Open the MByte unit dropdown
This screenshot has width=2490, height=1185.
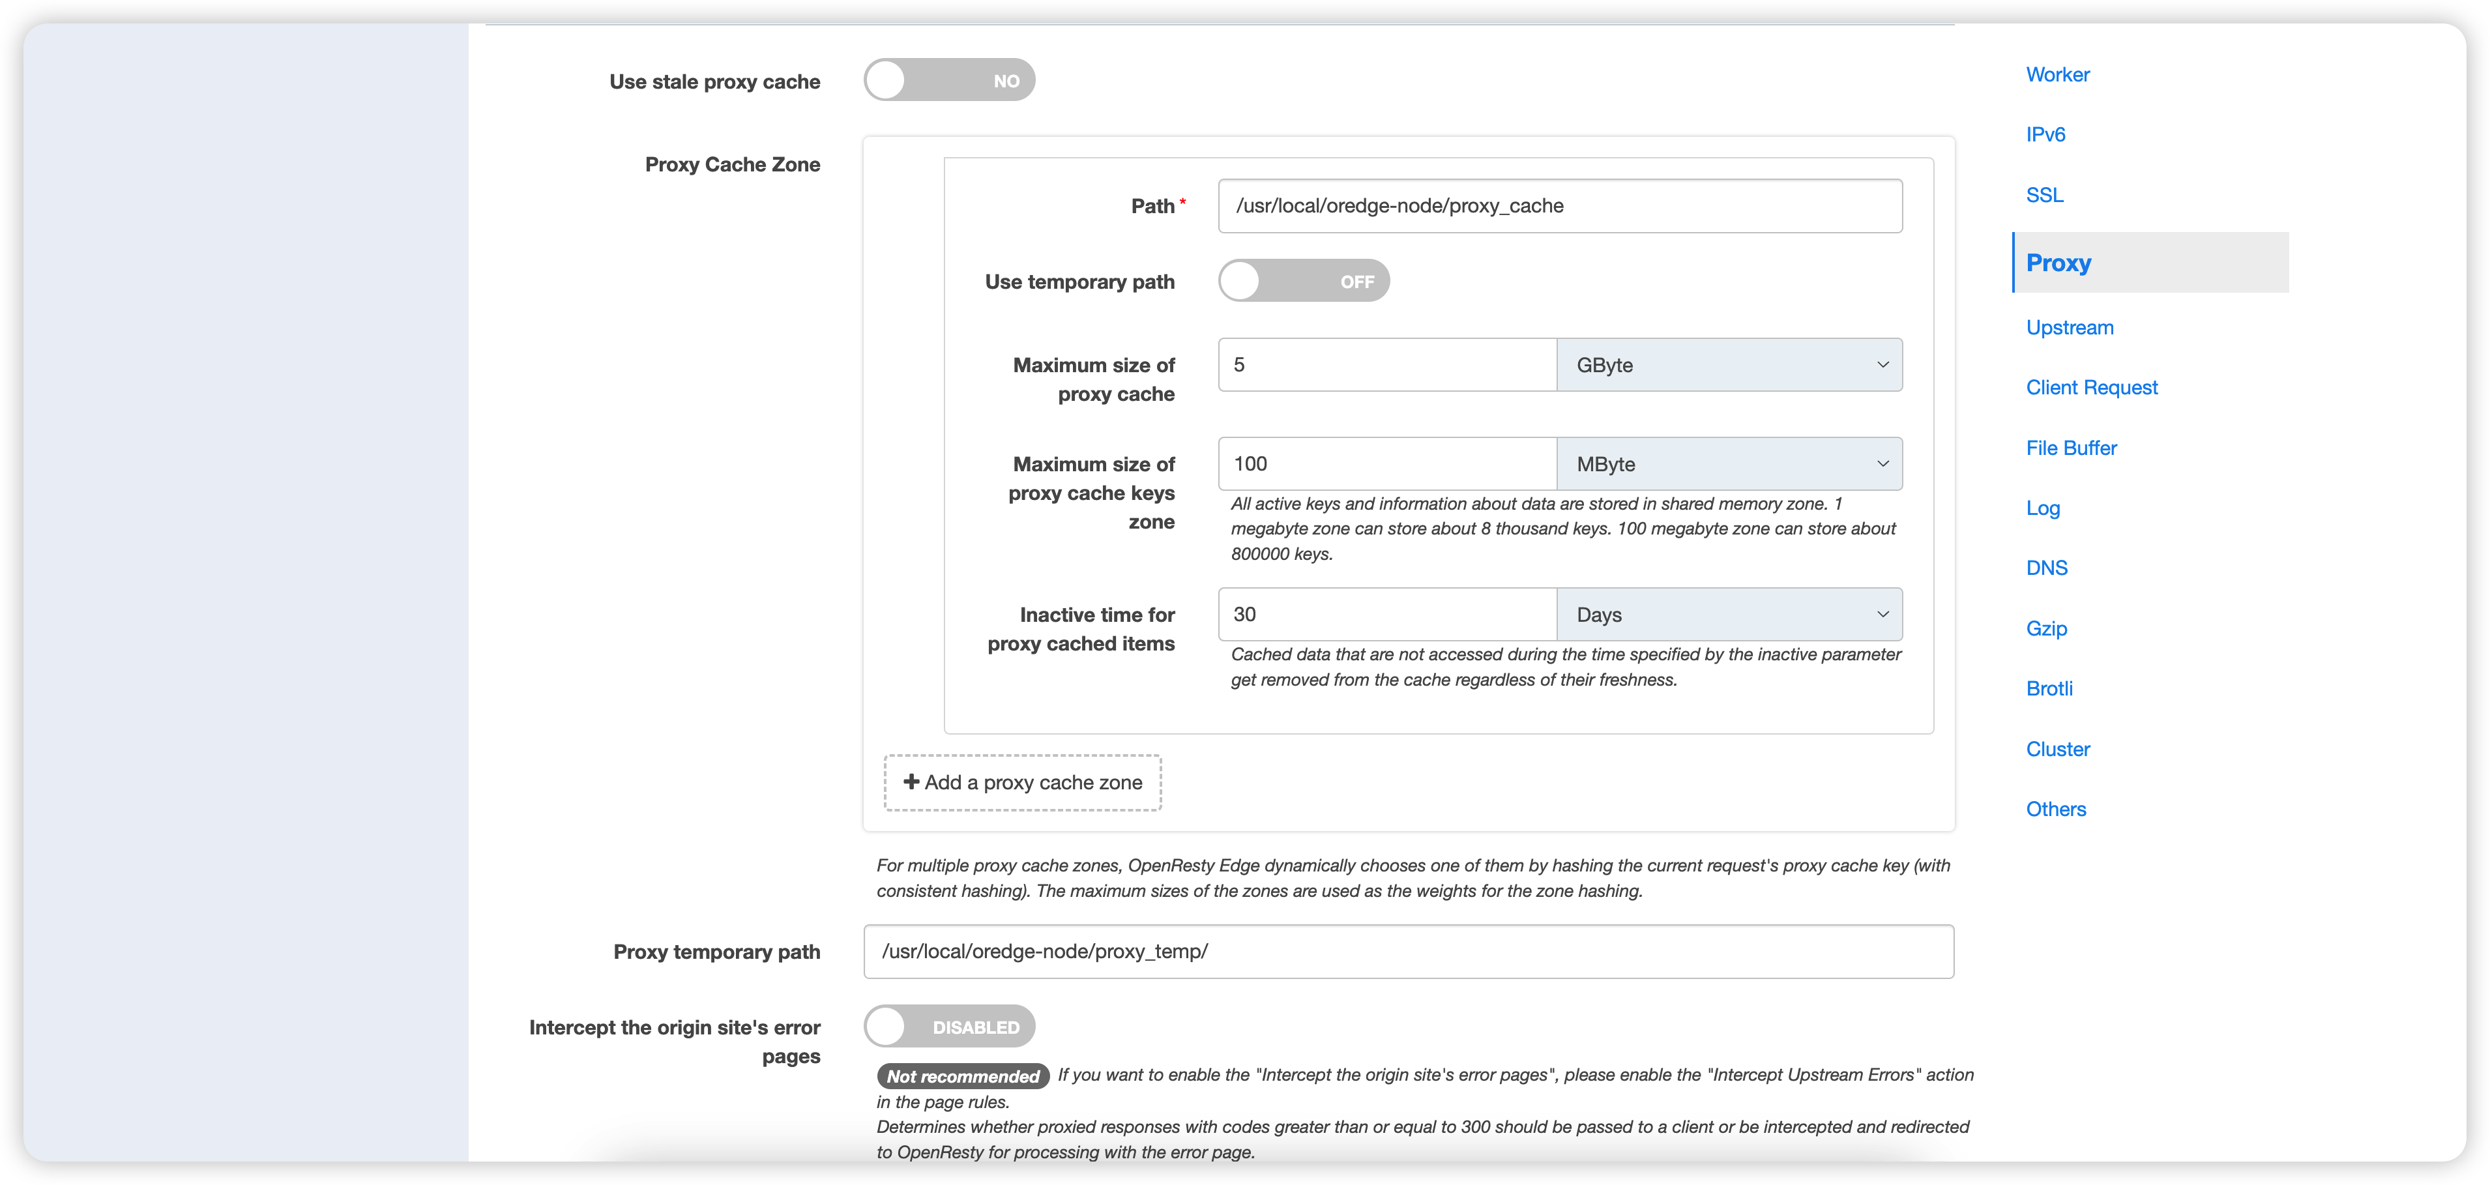[x=1729, y=464]
